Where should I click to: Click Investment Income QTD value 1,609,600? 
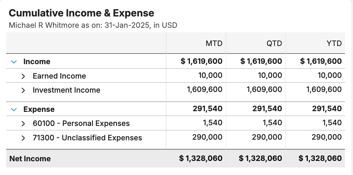[x=264, y=90]
